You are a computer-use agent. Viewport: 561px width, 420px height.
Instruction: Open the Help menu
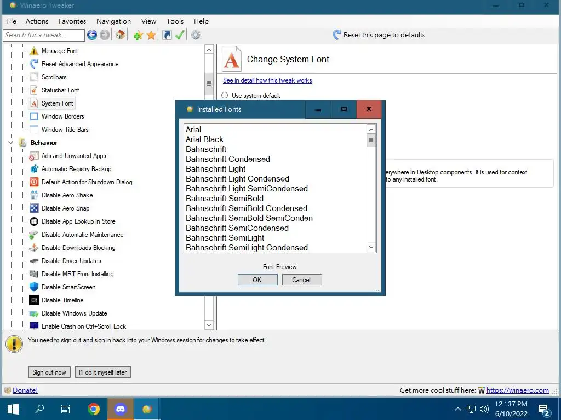[201, 21]
